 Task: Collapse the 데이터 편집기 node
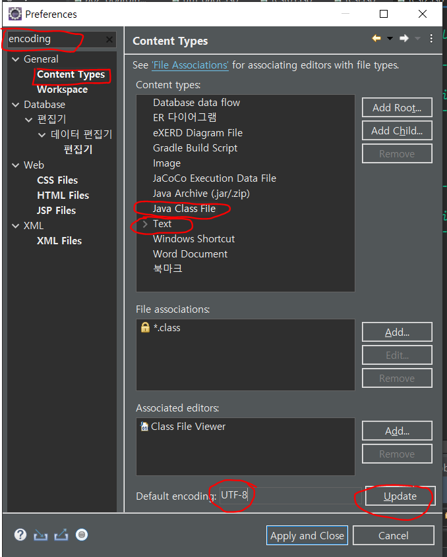tap(42, 135)
